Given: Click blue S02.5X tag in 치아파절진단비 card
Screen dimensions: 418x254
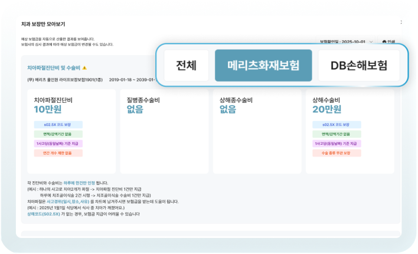Looking at the screenshot, I should click(x=58, y=125).
